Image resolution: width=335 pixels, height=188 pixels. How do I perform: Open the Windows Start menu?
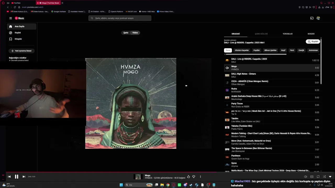click(121, 185)
